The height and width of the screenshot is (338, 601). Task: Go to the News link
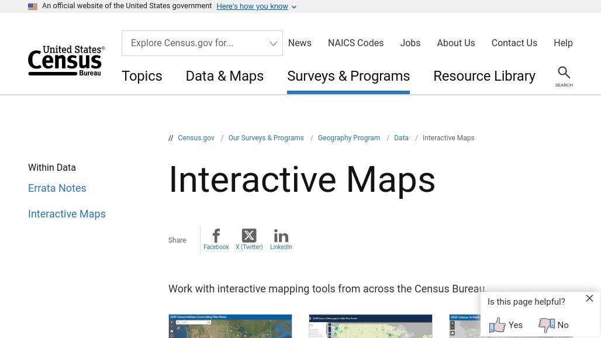point(300,43)
